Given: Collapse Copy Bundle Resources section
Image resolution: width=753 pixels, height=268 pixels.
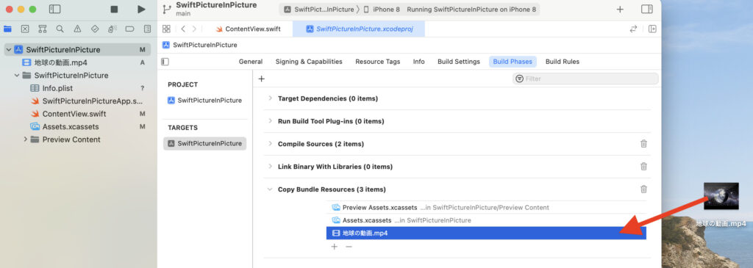Looking at the screenshot, I should [270, 189].
